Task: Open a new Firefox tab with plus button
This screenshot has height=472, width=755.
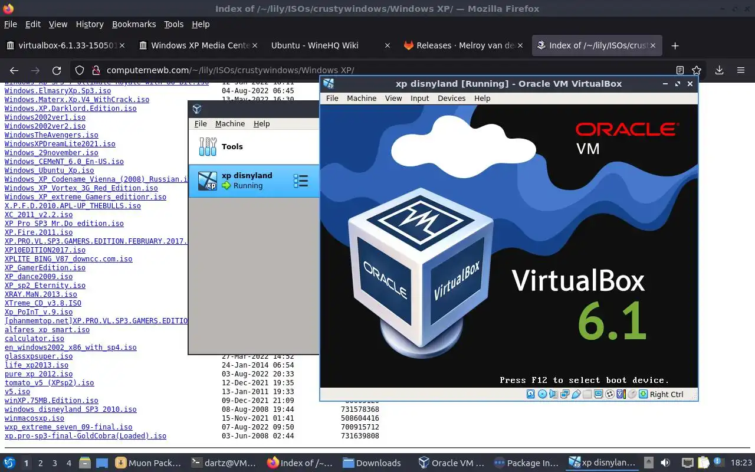Action: 675,45
